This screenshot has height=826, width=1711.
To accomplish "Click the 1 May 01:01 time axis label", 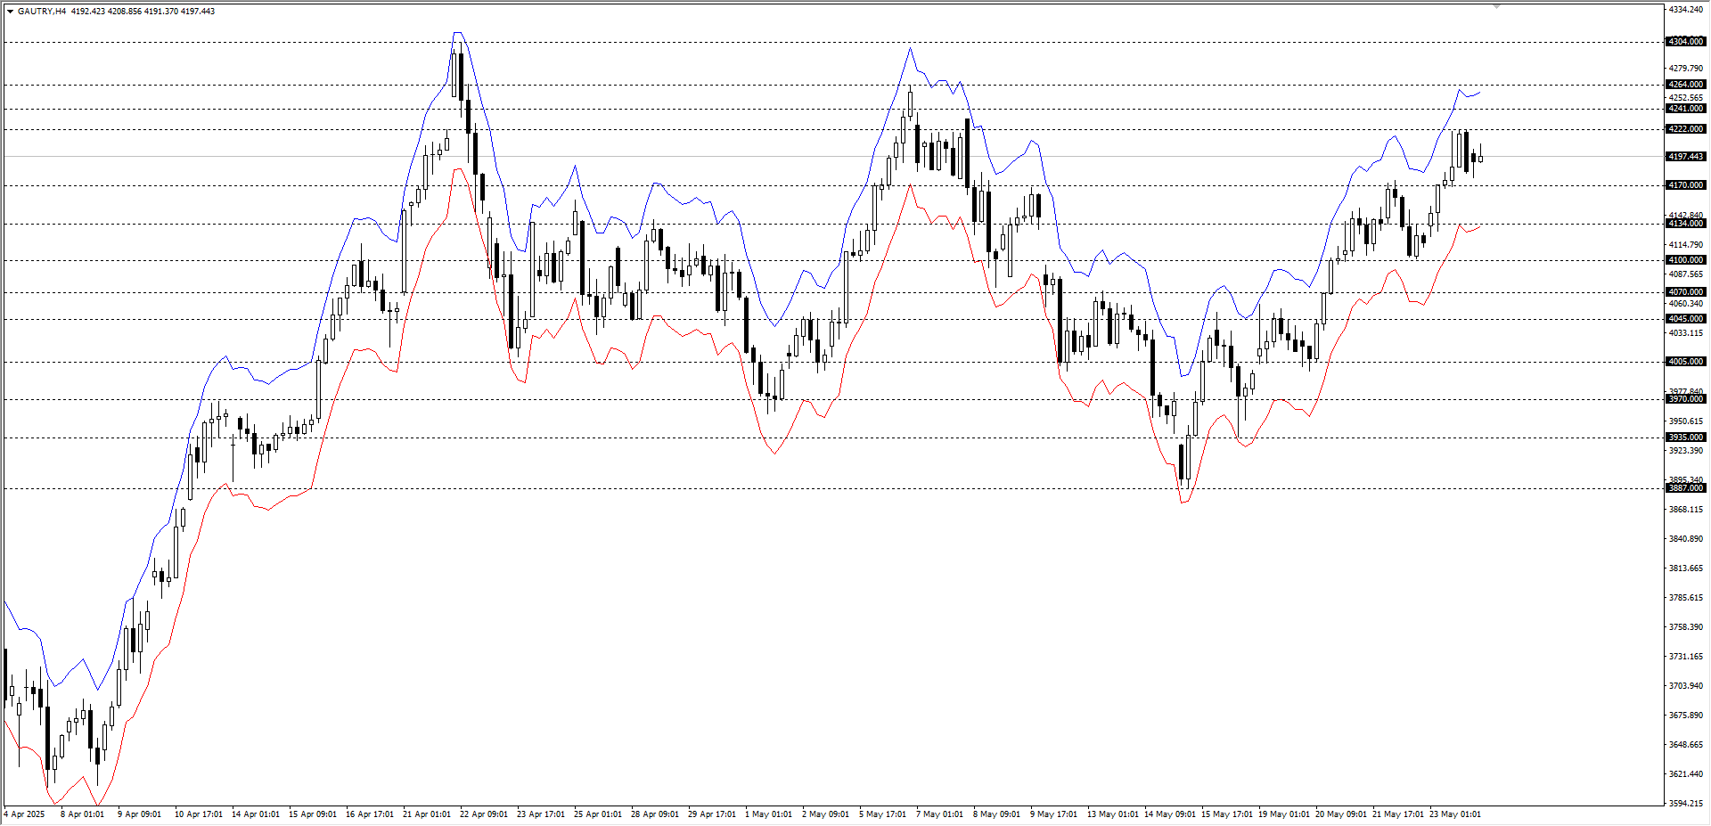I will (768, 814).
